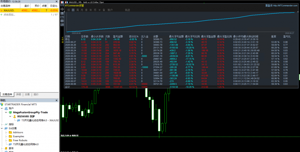This screenshot has height=152, width=300.
Task: Click the overlapping windows icon on MTCommander sidebar
Action: pos(62,25)
